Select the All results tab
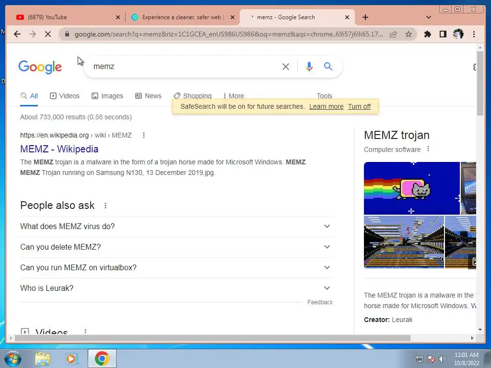Screen dimensions: 491x368 [x=29, y=96]
